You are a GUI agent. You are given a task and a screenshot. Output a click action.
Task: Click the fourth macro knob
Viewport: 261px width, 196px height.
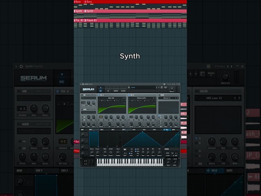pyautogui.click(x=82, y=153)
